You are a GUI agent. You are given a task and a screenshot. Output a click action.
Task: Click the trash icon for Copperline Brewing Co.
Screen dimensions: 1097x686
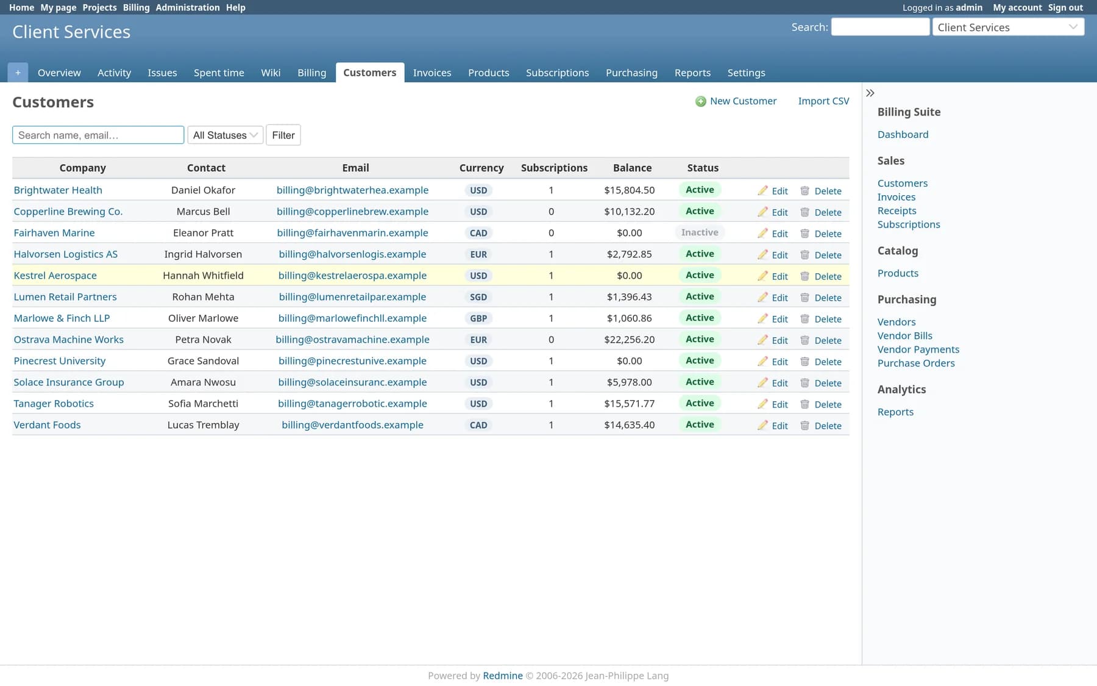pyautogui.click(x=804, y=212)
